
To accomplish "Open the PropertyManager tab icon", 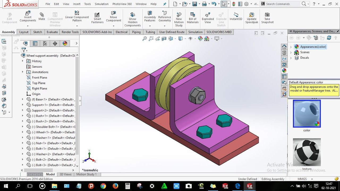I will click(35, 44).
